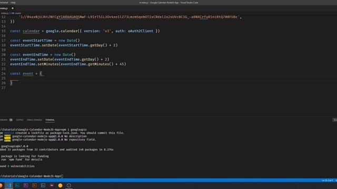The height and width of the screenshot is (189, 337).
Task: Click the event symbol icon in breadcrumb
Action: tap(13, 13)
